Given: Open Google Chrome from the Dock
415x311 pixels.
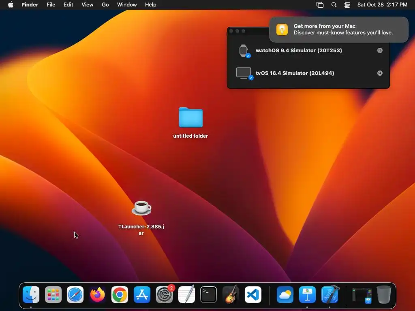Looking at the screenshot, I should [120, 295].
